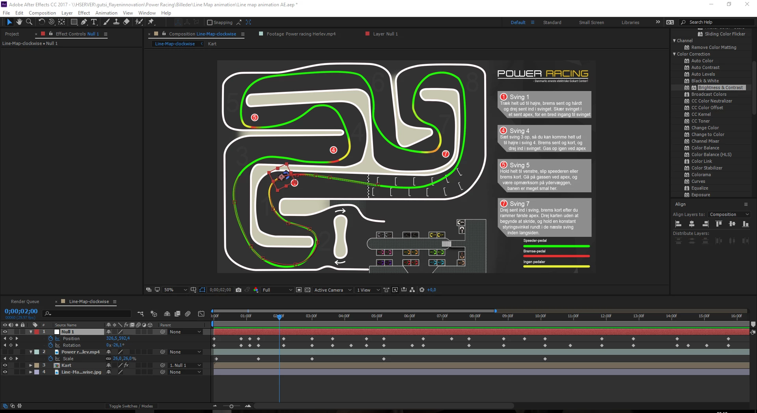The height and width of the screenshot is (413, 757).
Task: Toggle effects fx switch on Kart layer
Action: coord(127,365)
